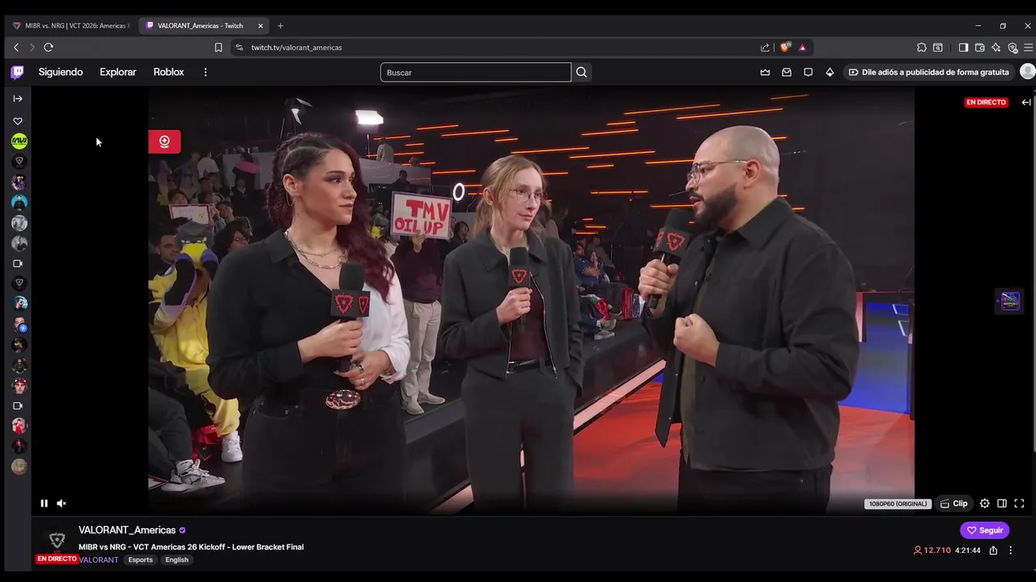The height and width of the screenshot is (582, 1036).
Task: Select the English tag
Action: tap(176, 560)
